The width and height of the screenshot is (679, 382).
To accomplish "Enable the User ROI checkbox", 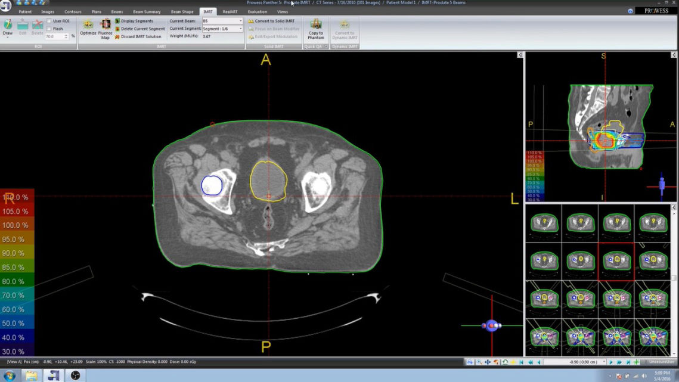I will click(x=49, y=21).
